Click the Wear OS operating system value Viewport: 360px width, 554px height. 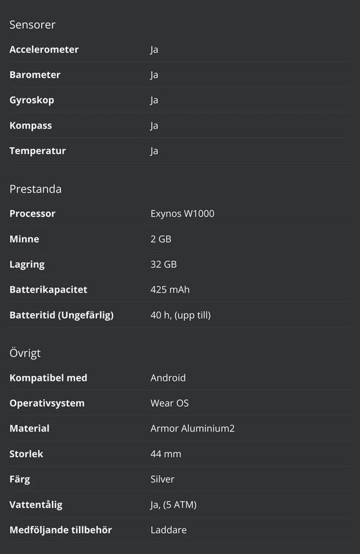[x=170, y=403]
